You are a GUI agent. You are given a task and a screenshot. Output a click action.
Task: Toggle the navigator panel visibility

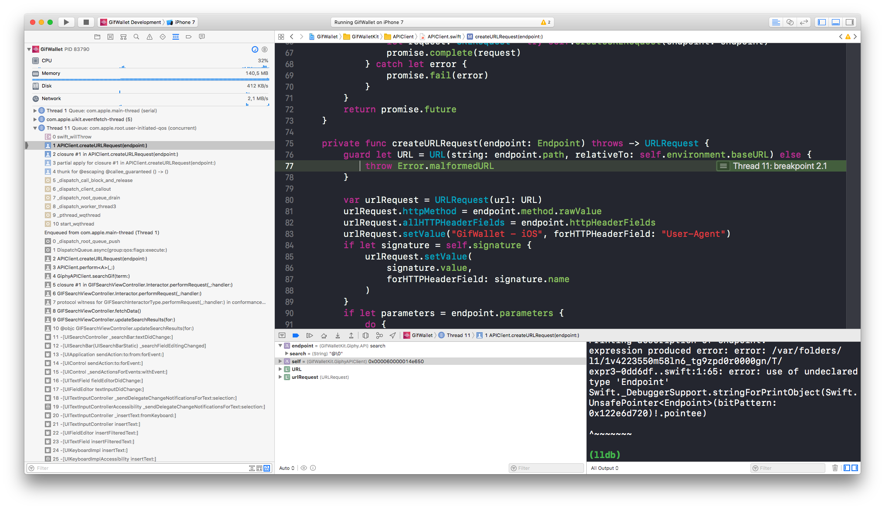coord(822,22)
